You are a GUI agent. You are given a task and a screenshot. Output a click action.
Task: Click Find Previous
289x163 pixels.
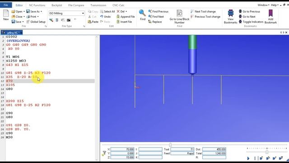click(158, 11)
